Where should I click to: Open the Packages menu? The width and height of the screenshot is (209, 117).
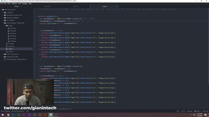tap(25, 4)
